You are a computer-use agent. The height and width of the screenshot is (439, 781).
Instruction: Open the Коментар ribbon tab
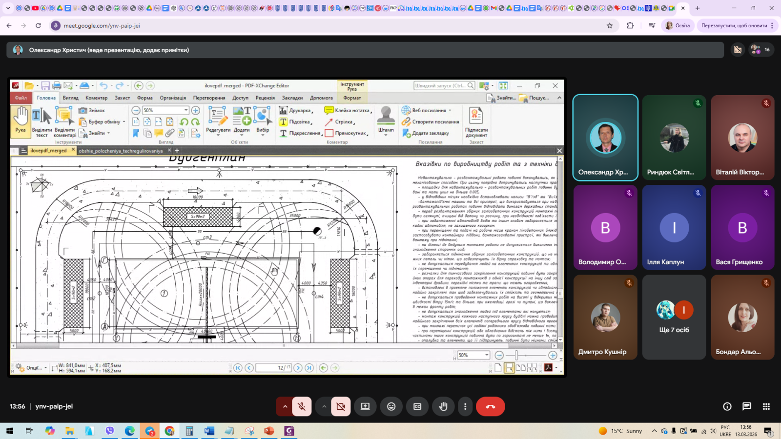coord(97,98)
